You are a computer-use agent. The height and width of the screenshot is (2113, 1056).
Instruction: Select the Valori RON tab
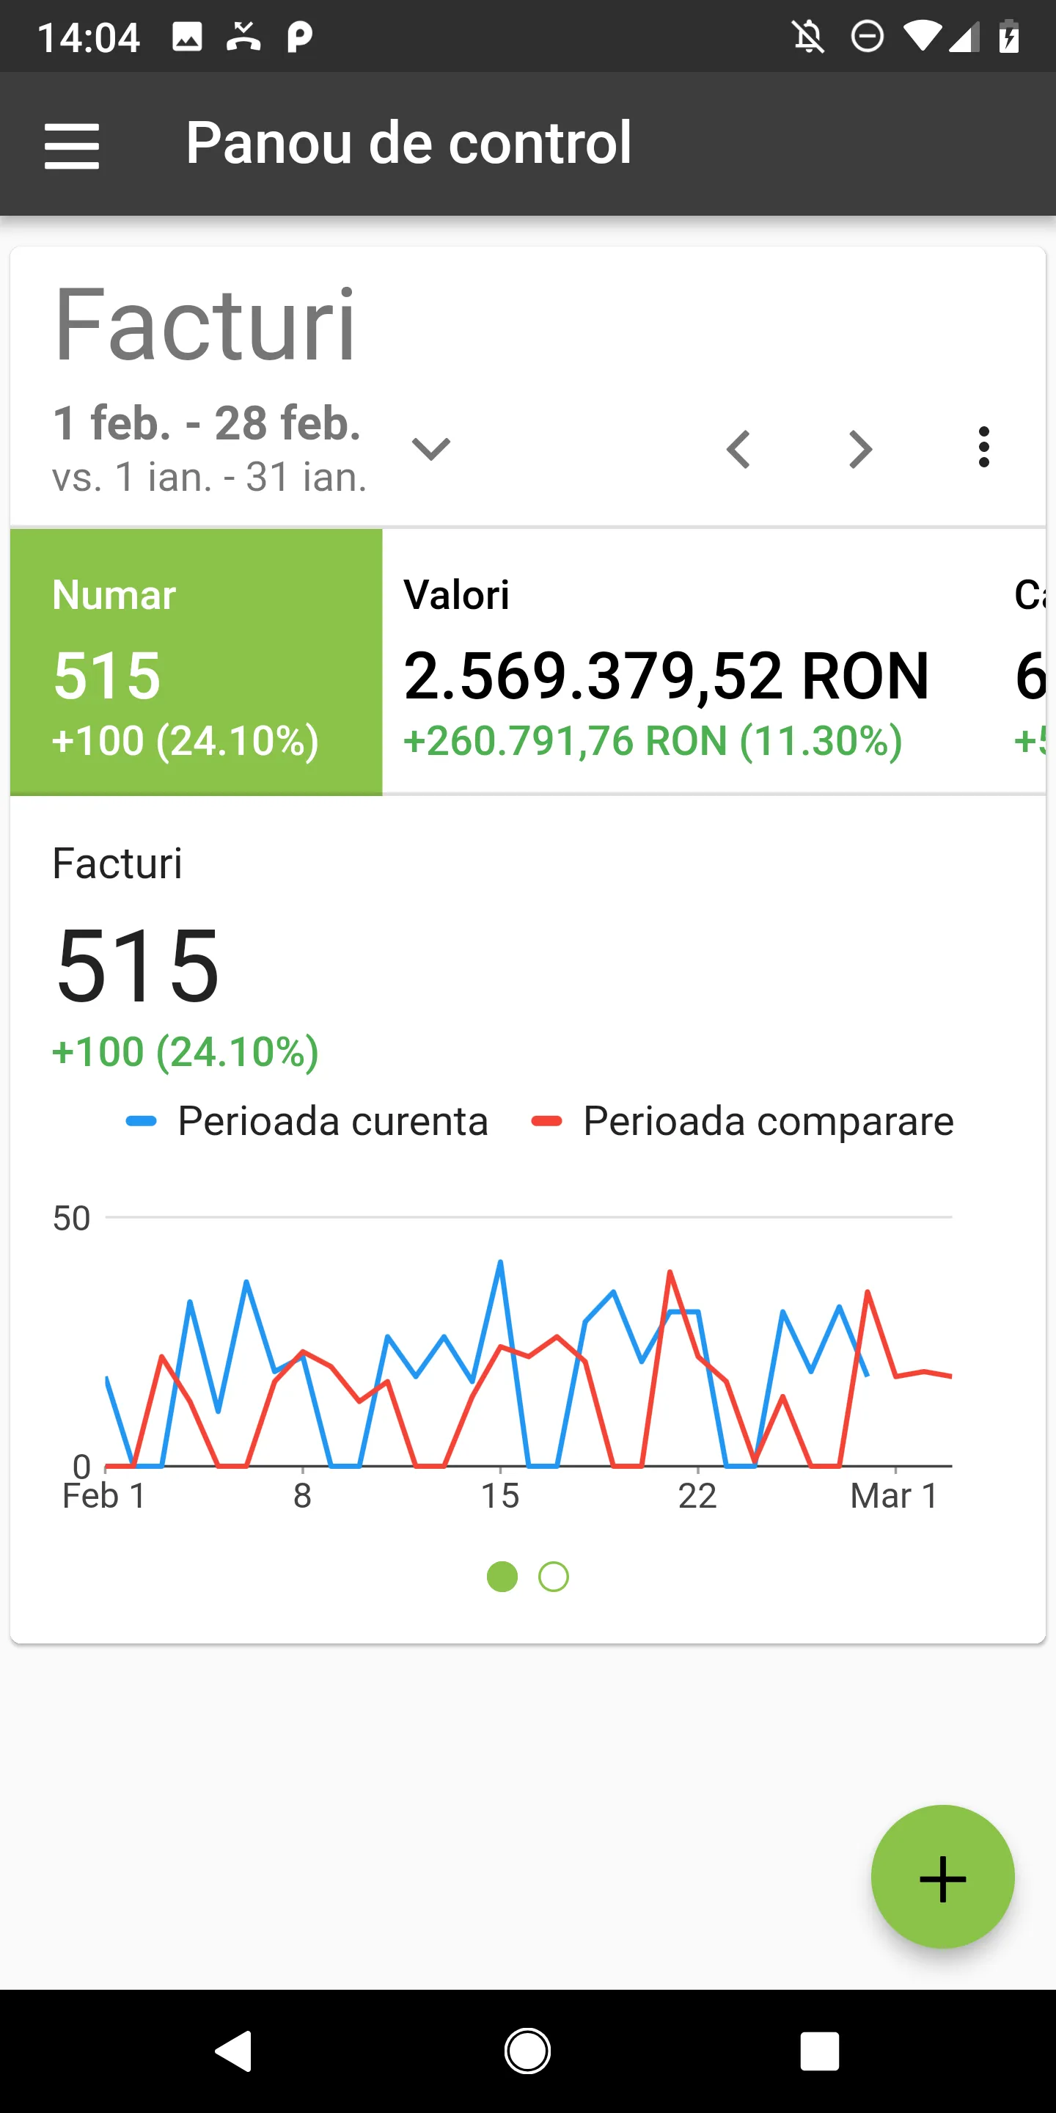(x=688, y=662)
